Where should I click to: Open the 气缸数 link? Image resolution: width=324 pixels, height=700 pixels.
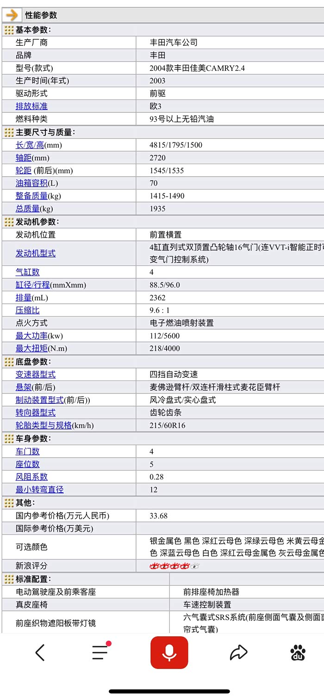point(28,272)
